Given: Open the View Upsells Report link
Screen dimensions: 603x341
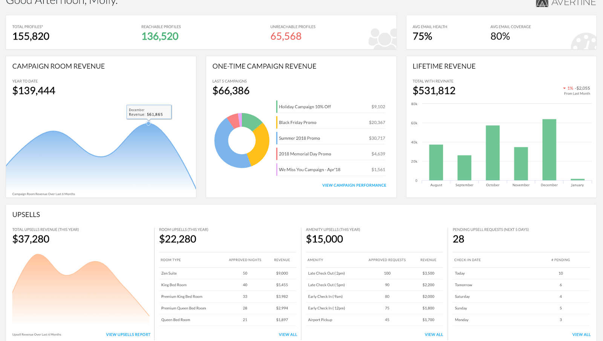Looking at the screenshot, I should [x=128, y=335].
